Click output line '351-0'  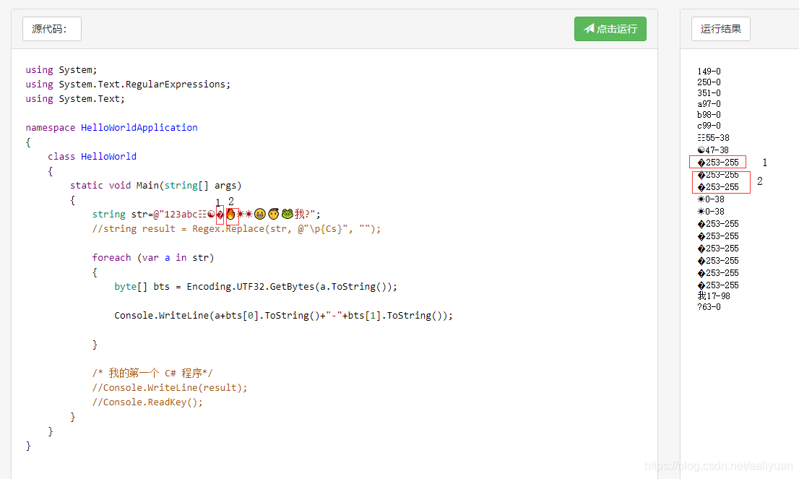(709, 92)
